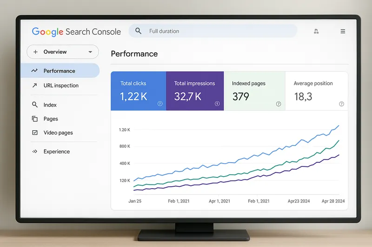Expand the Overview dropdown arrow

click(x=90, y=52)
